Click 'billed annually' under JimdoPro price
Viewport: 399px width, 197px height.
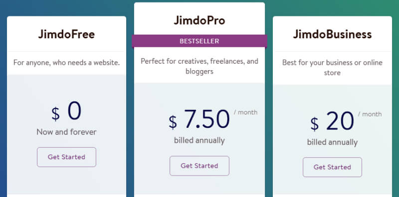199,140
